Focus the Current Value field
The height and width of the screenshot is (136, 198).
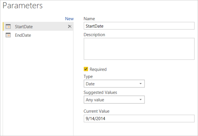(139, 118)
